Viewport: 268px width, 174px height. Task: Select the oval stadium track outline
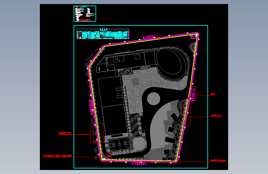click(x=172, y=64)
